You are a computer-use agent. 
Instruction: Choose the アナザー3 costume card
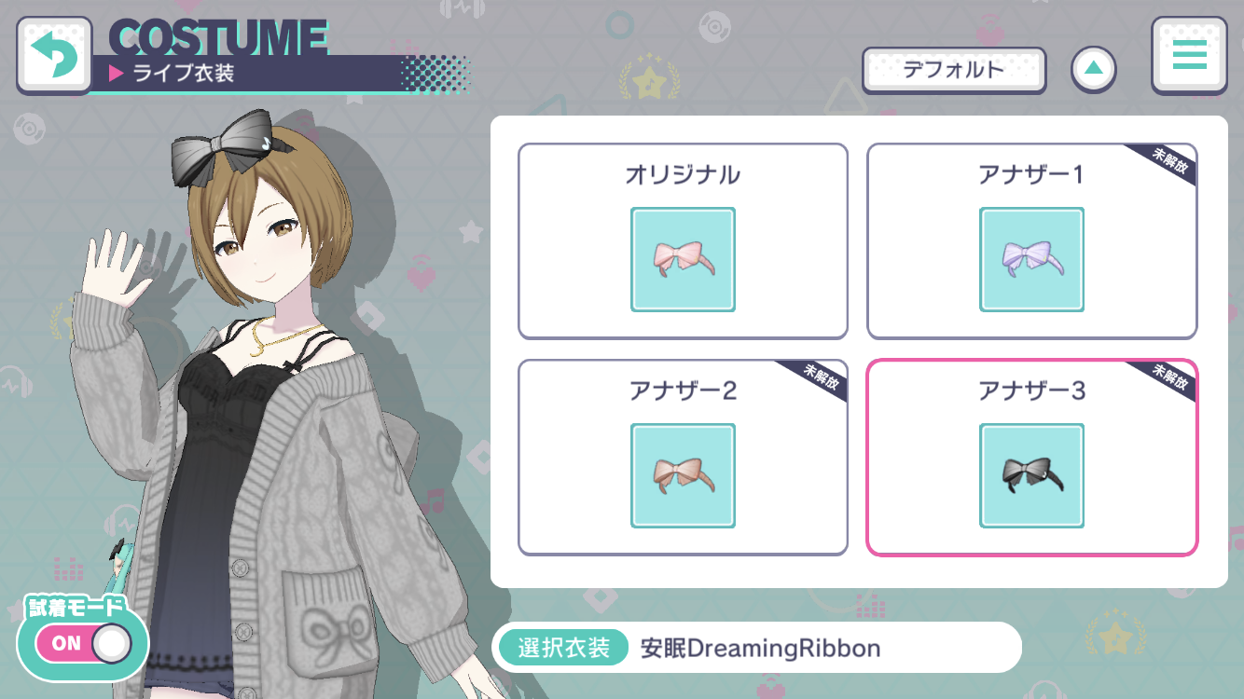(x=1031, y=458)
